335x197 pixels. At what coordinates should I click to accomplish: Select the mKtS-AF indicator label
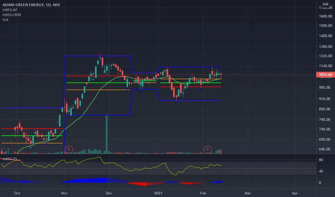(10, 10)
